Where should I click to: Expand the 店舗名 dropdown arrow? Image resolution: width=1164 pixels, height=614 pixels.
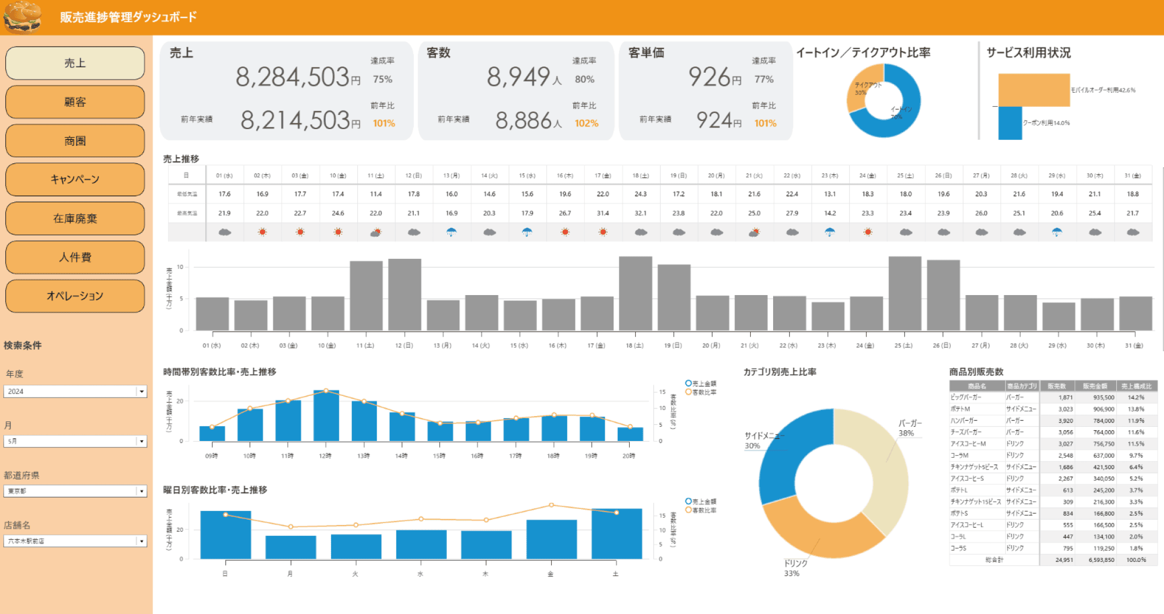142,541
